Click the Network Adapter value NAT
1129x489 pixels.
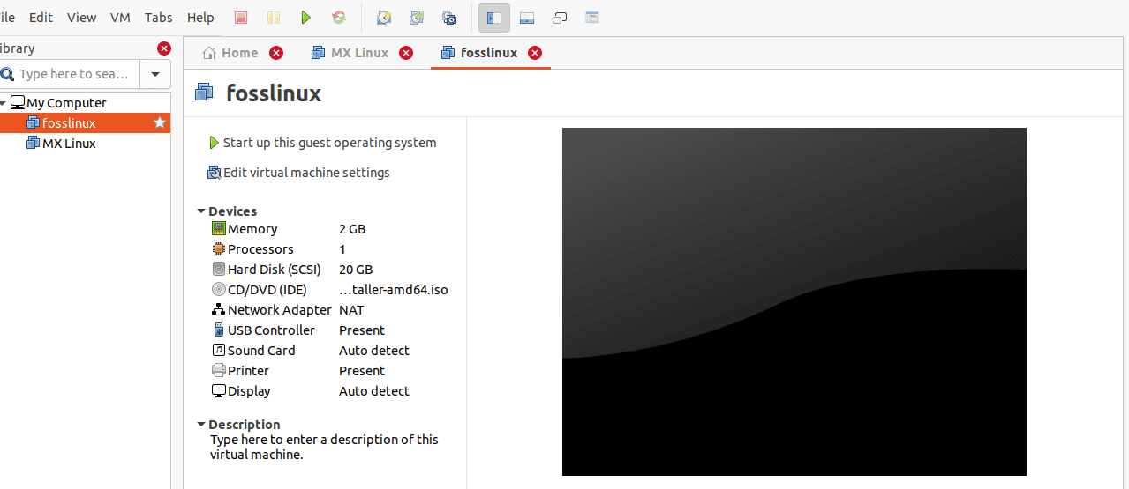[351, 310]
